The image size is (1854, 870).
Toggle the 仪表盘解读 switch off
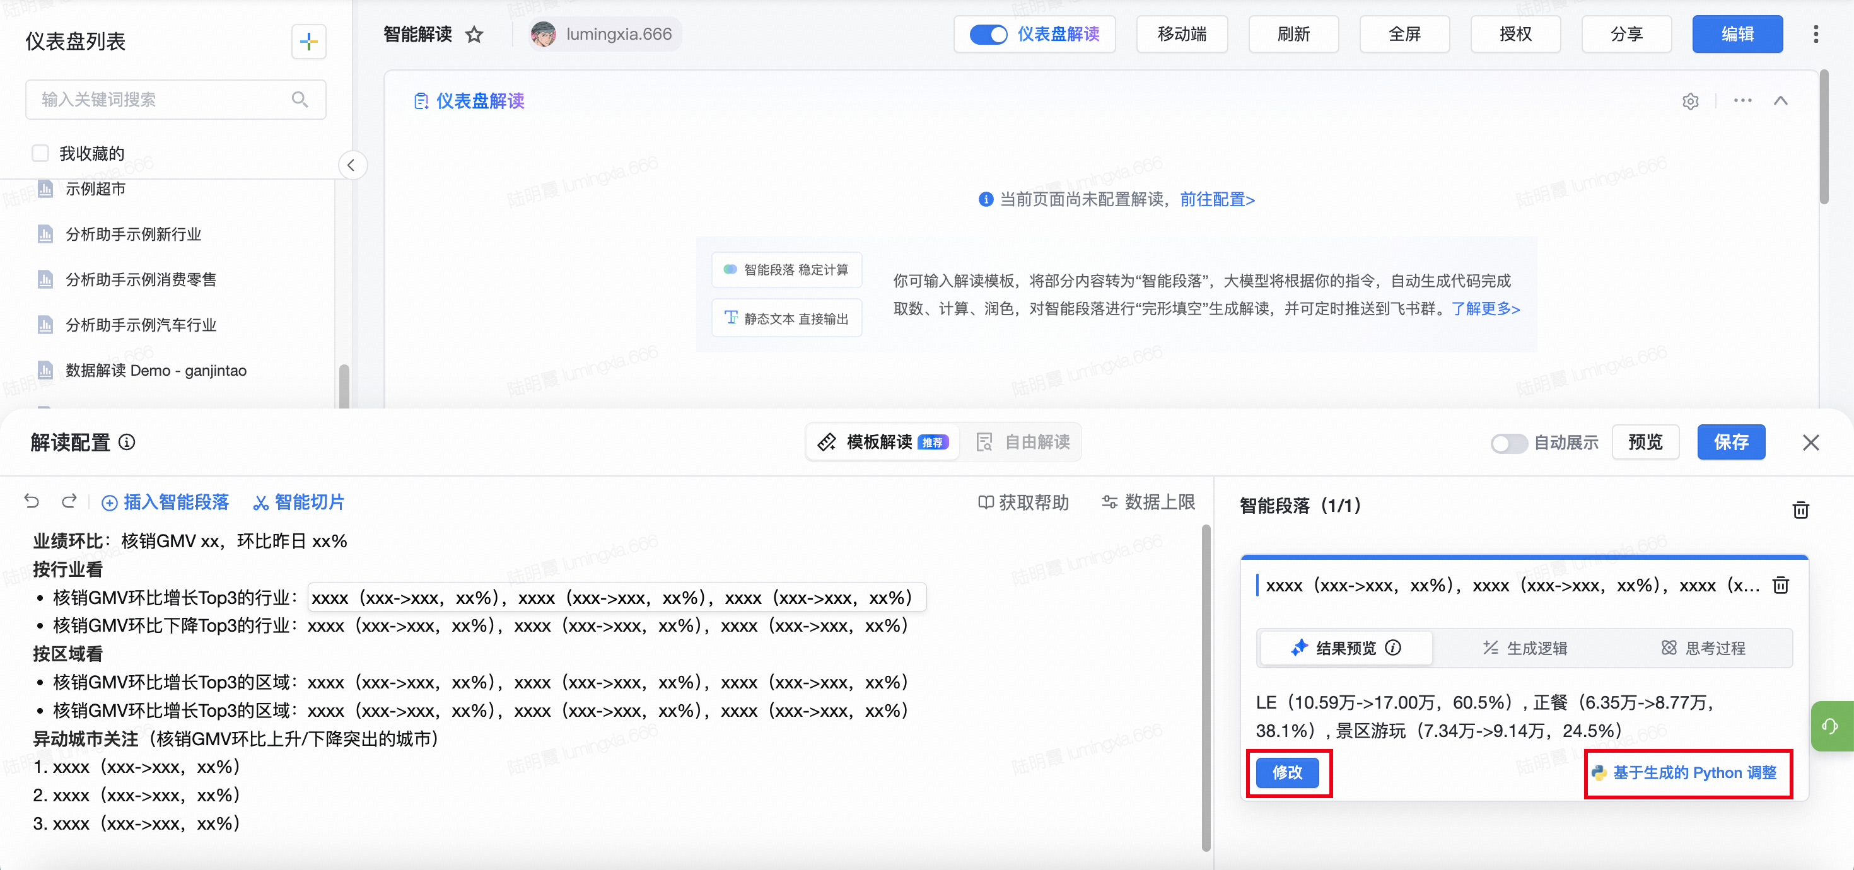click(x=988, y=35)
